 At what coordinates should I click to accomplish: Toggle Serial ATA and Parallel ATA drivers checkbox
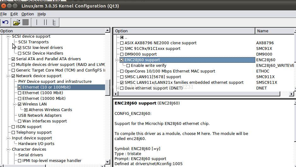[13, 59]
